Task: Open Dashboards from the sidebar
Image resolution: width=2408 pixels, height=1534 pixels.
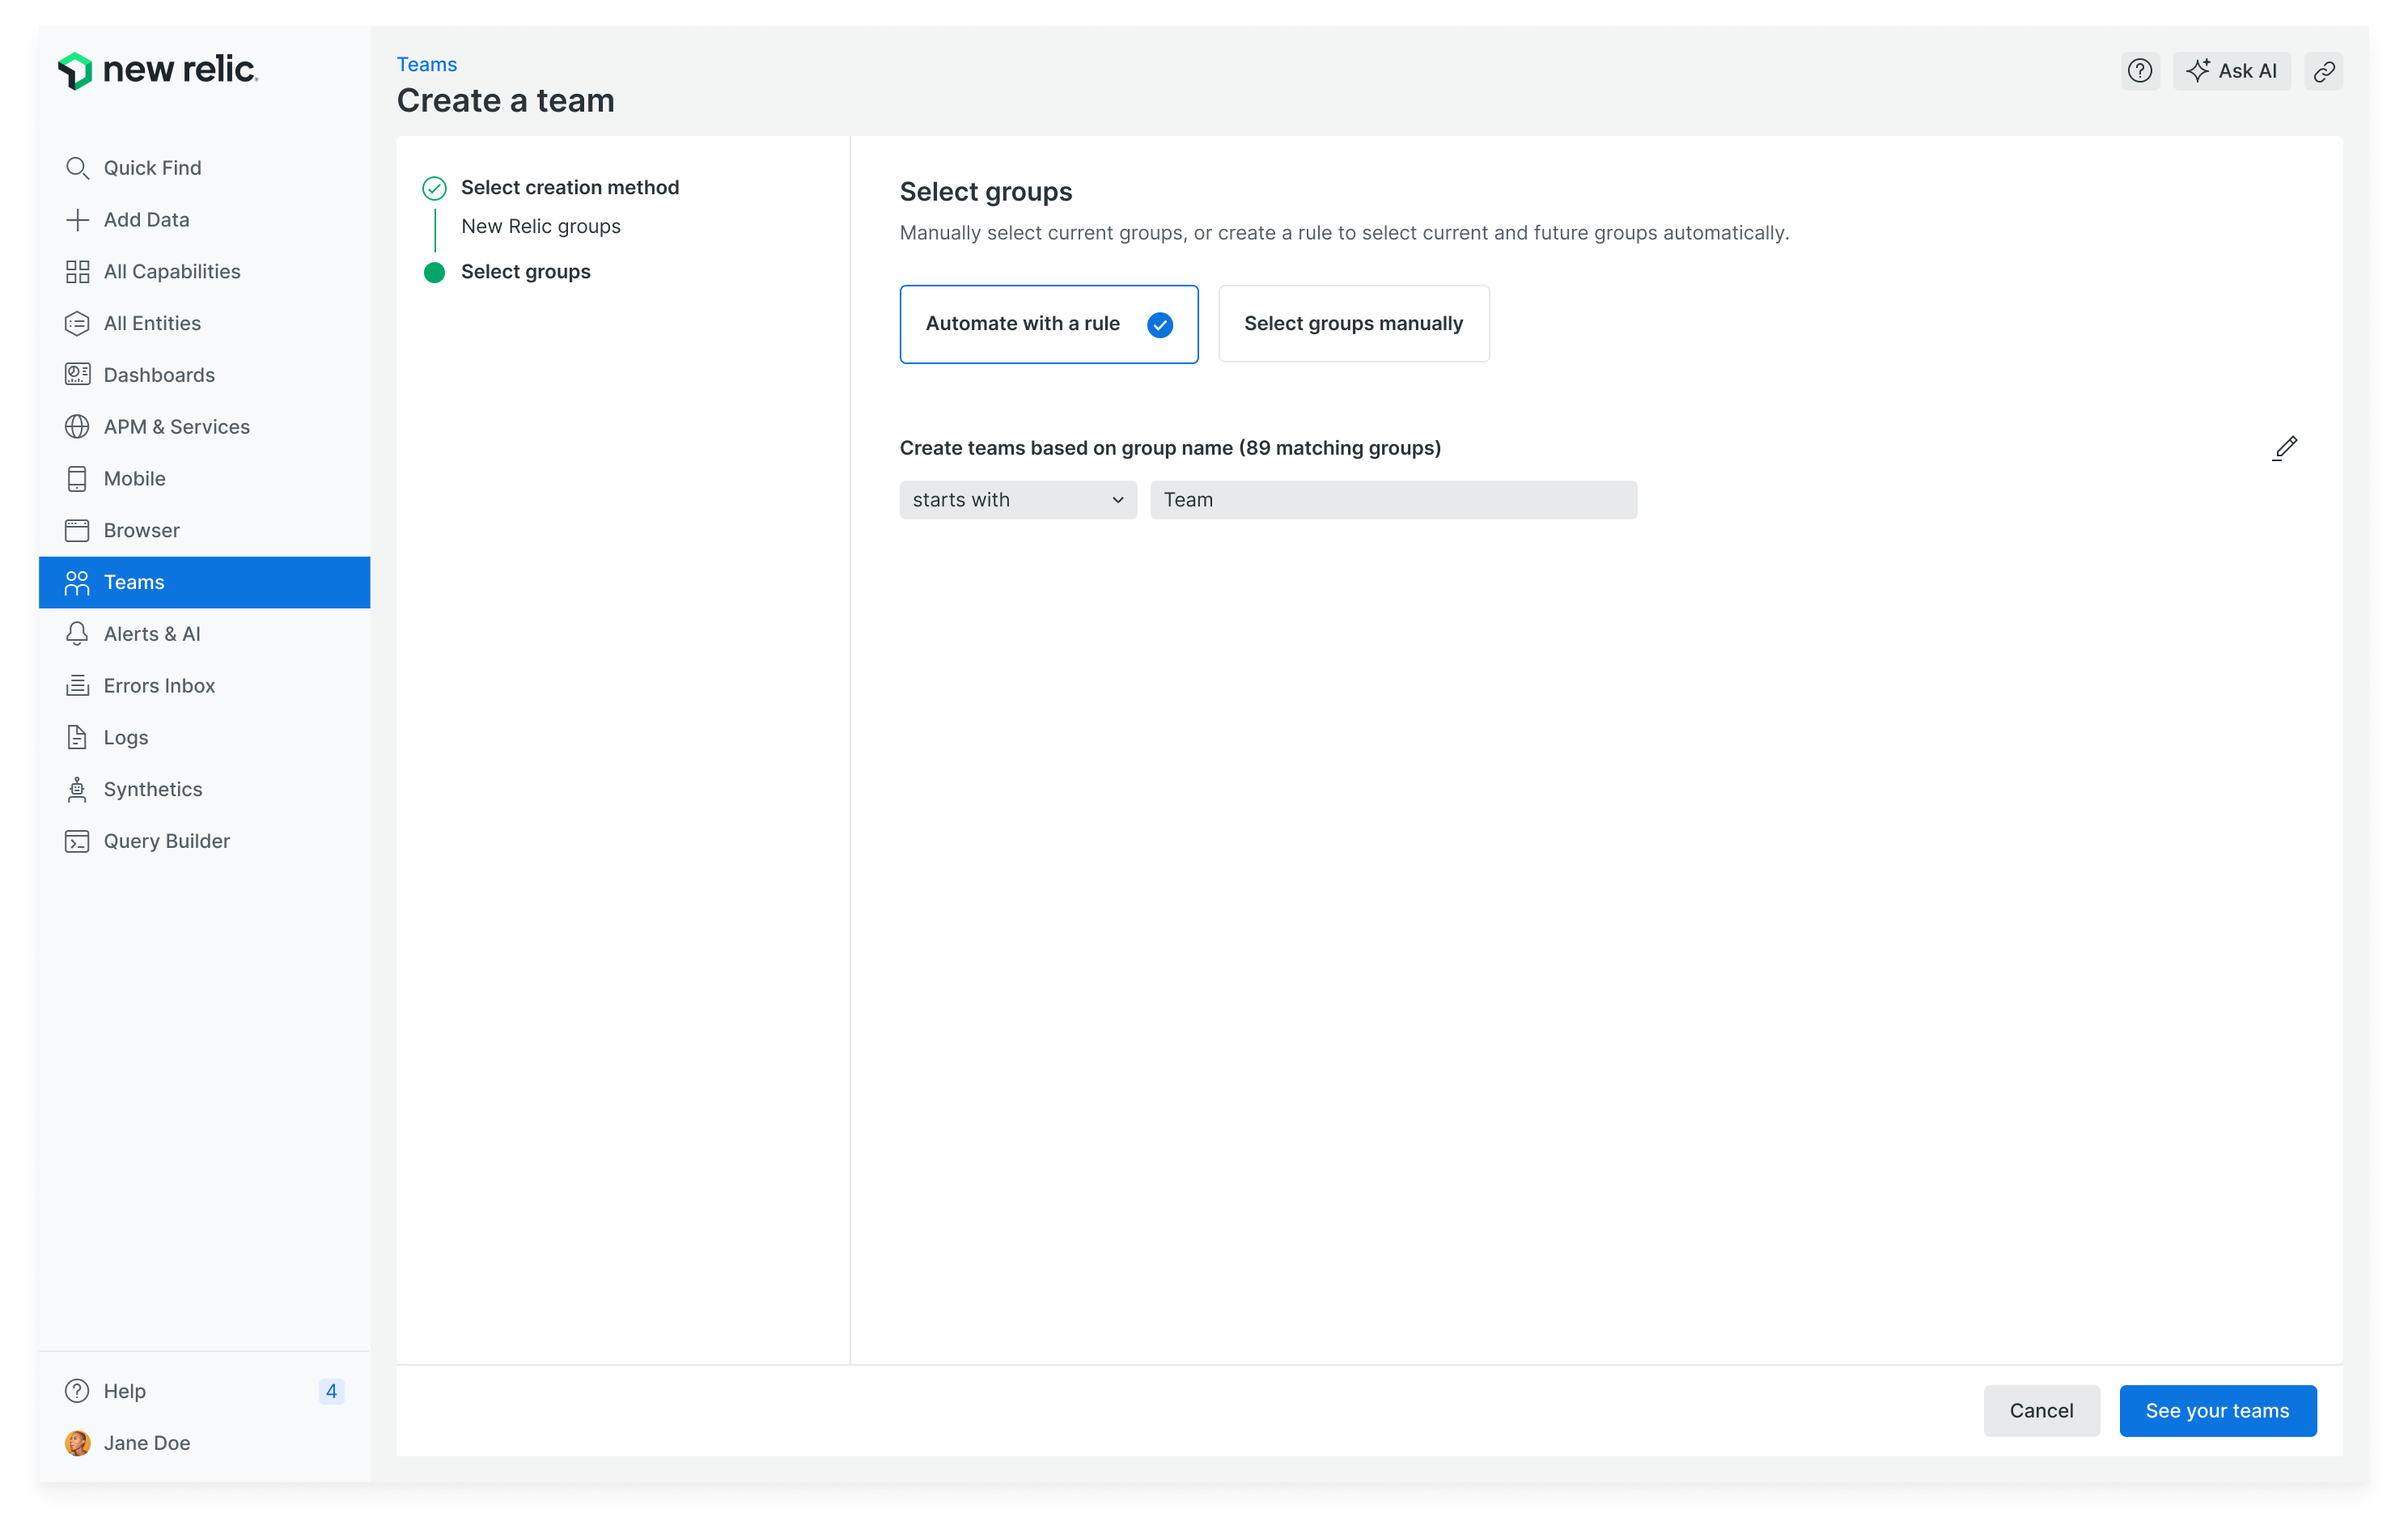Action: tap(159, 375)
